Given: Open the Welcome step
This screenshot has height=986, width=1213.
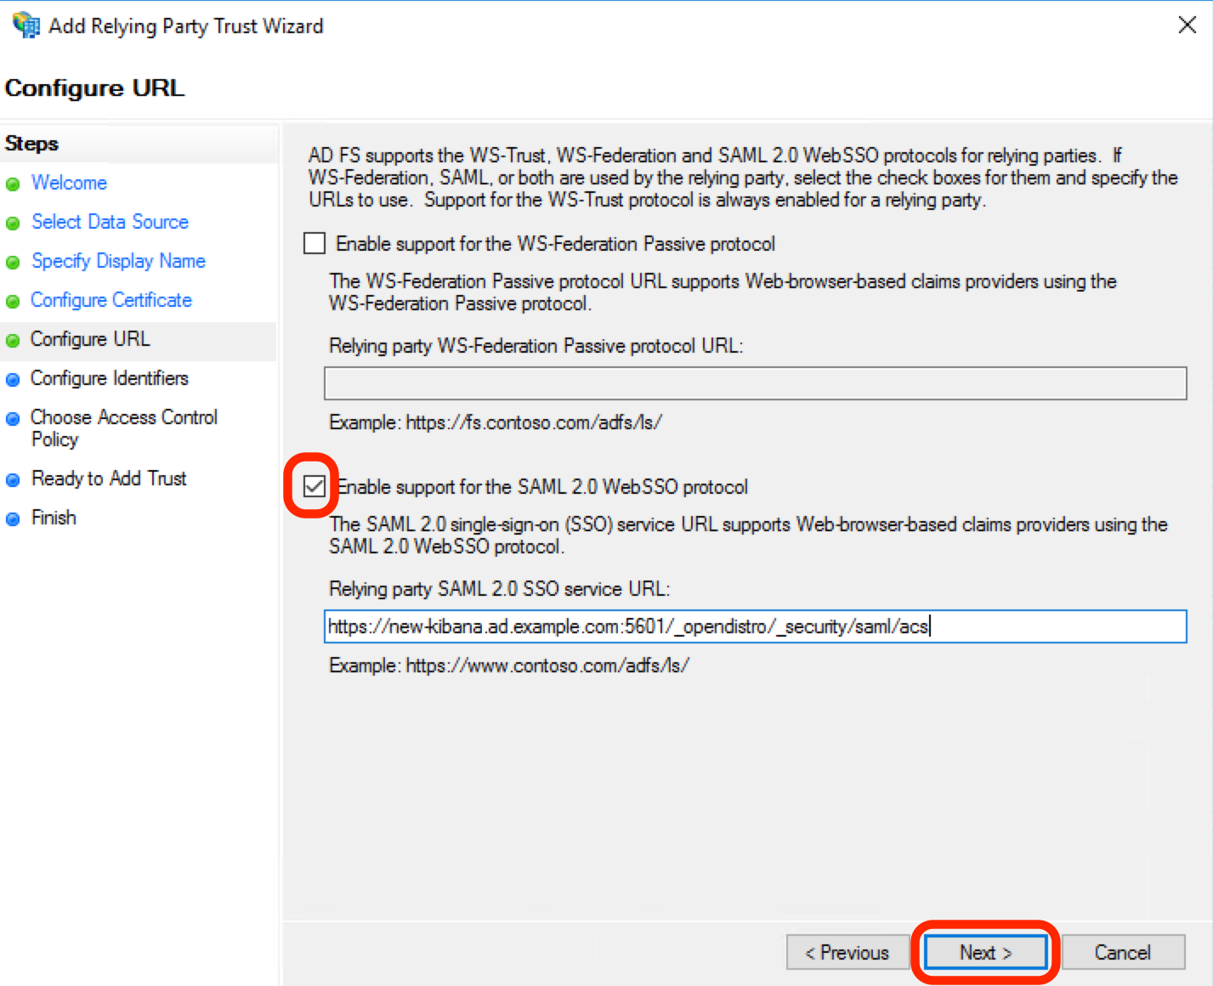Looking at the screenshot, I should (68, 183).
